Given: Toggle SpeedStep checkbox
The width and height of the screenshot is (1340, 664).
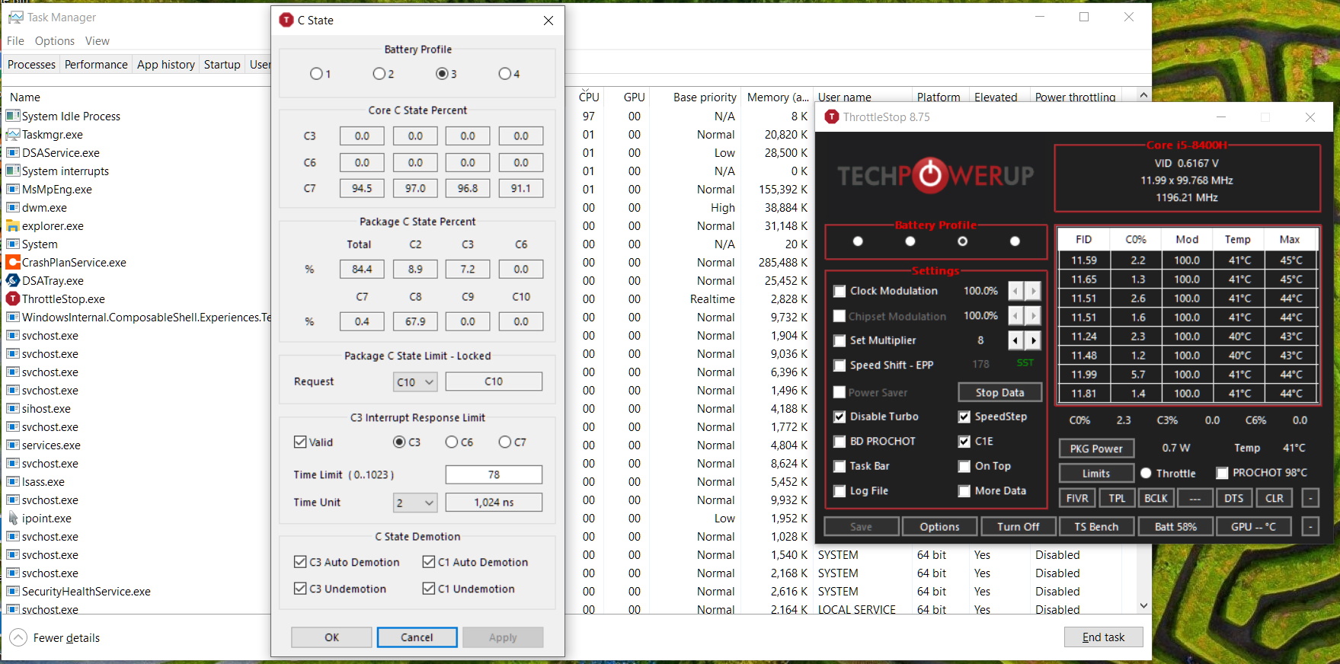Looking at the screenshot, I should (964, 417).
